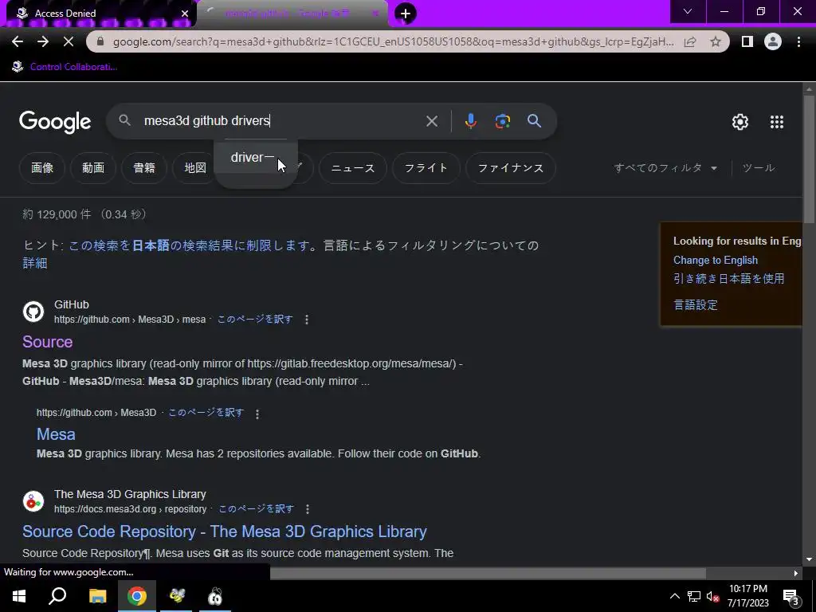The height and width of the screenshot is (612, 816).
Task: Expand すべてのフィルタ dropdown
Action: click(x=665, y=168)
